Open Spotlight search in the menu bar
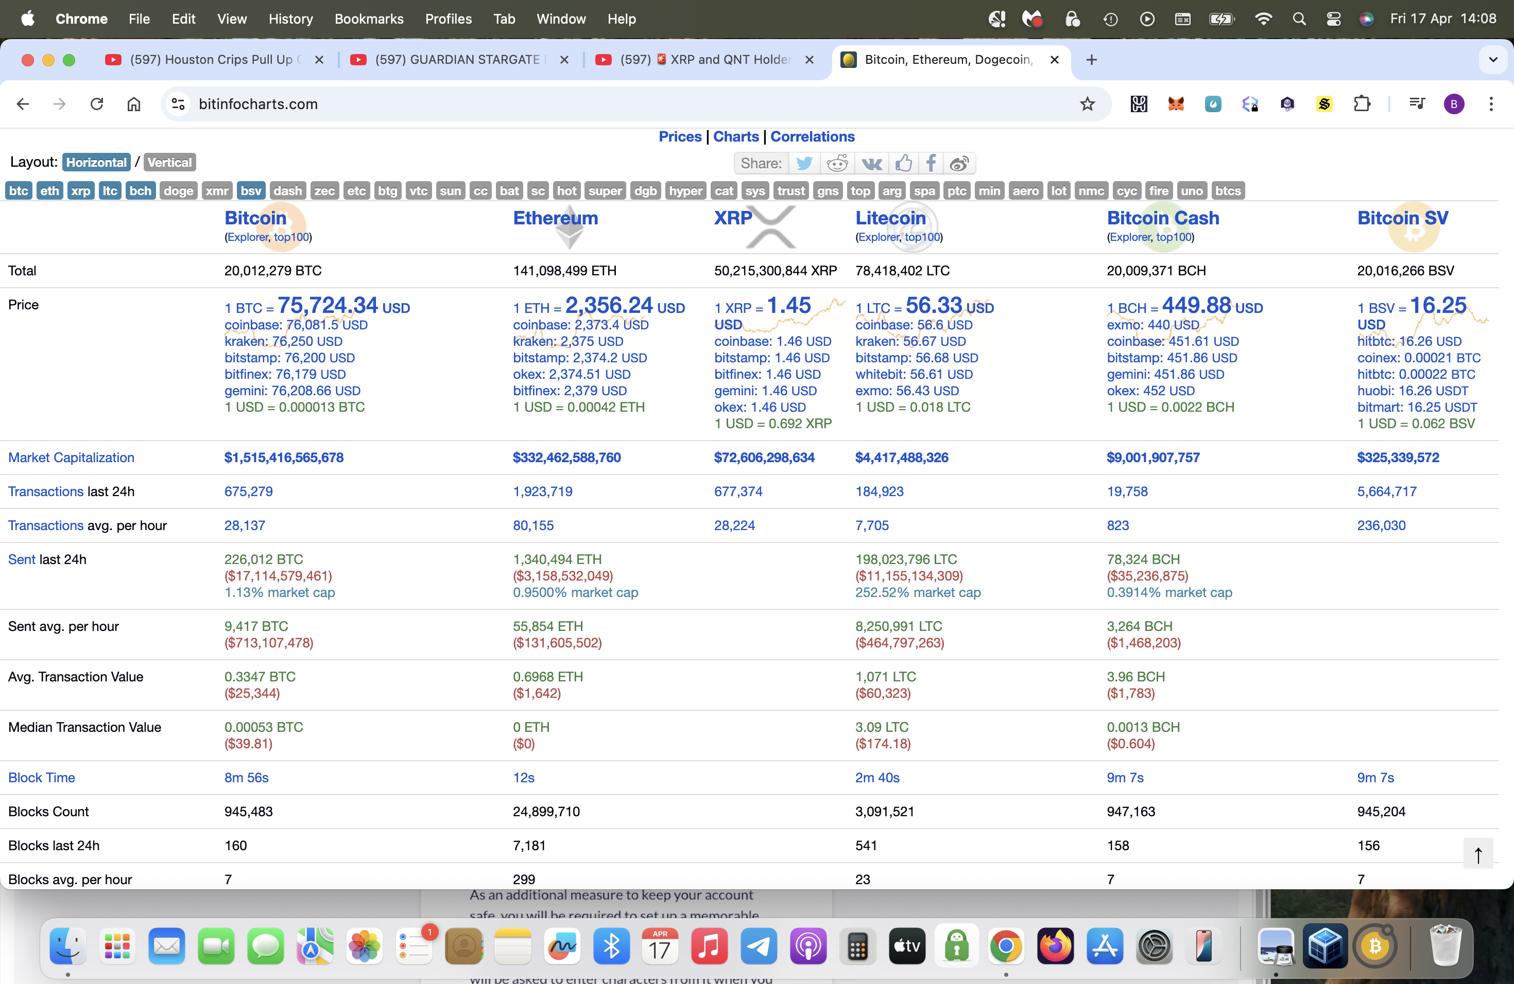 point(1299,19)
